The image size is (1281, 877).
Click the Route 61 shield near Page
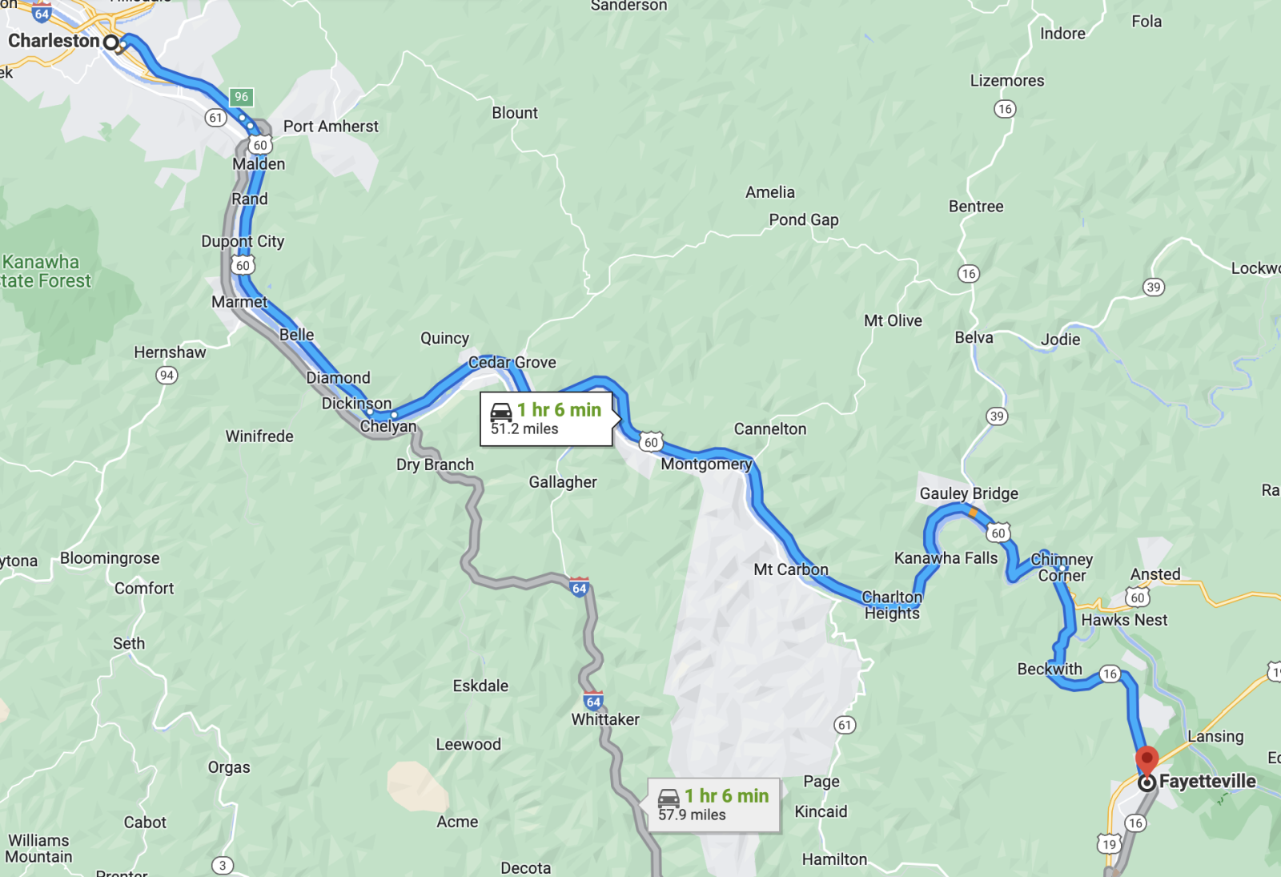tap(845, 725)
